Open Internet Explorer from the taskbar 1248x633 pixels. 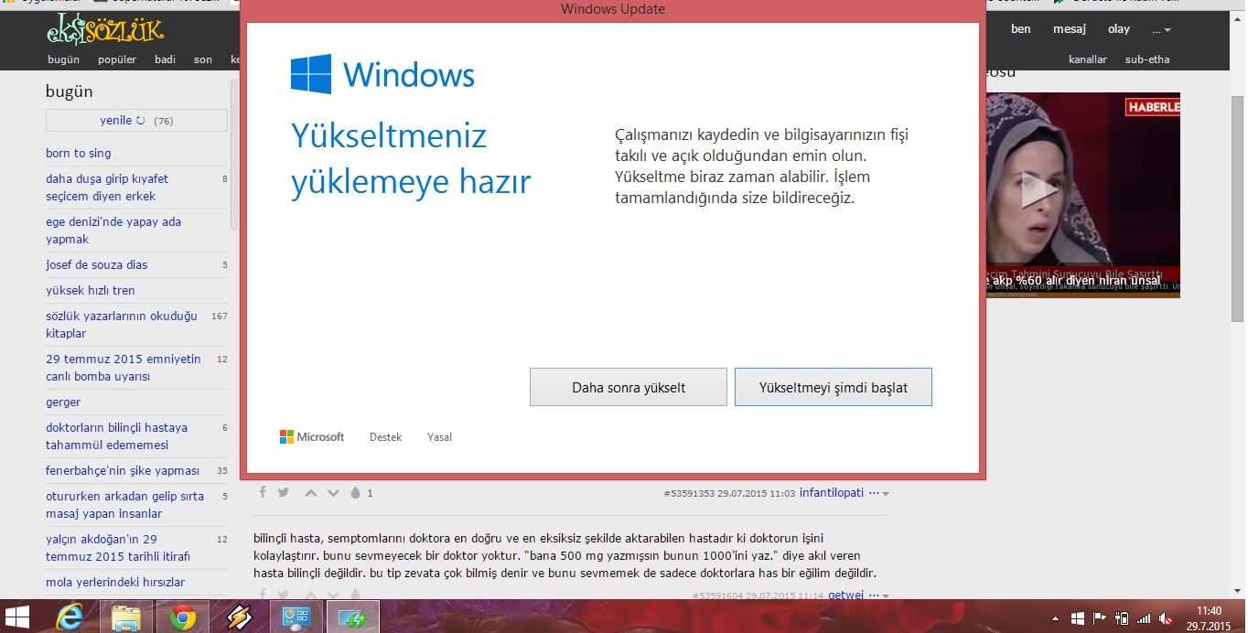(x=70, y=618)
